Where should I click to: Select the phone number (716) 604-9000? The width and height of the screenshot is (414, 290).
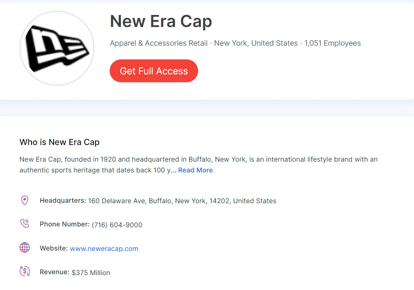117,225
